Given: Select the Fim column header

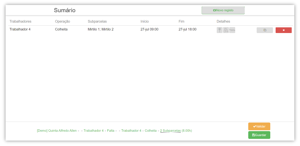Looking at the screenshot, I should point(181,21).
